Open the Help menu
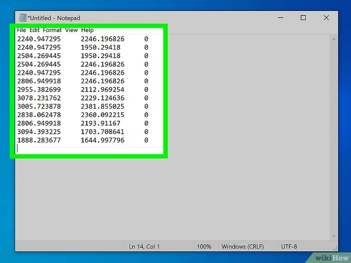 (x=87, y=30)
